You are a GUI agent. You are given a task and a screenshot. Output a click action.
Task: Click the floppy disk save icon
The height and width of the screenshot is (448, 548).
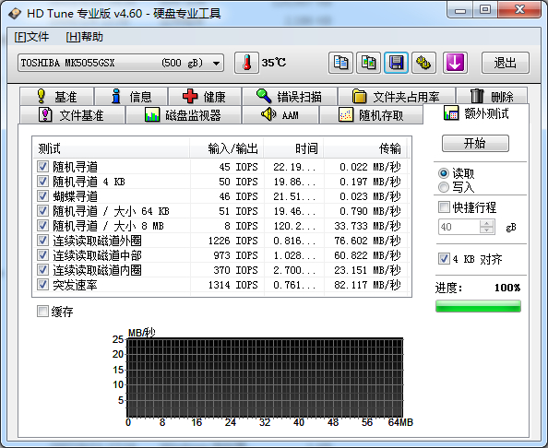tap(396, 63)
